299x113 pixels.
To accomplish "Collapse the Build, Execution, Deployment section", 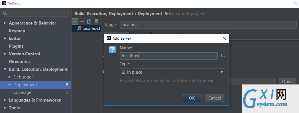I will (x=5, y=69).
